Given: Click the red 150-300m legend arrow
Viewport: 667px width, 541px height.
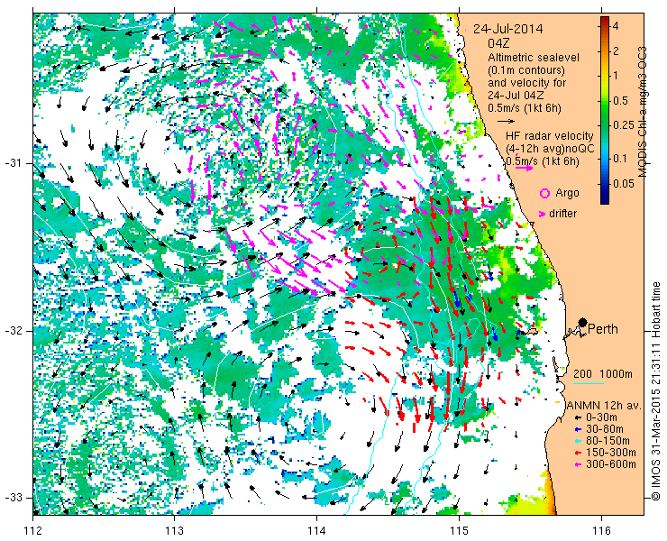Looking at the screenshot, I should click(577, 453).
